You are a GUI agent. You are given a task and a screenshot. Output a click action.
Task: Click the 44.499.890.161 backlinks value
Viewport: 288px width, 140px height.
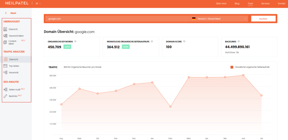[x=237, y=47]
